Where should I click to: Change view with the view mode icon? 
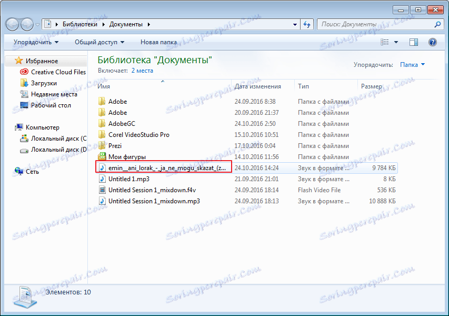pos(384,42)
